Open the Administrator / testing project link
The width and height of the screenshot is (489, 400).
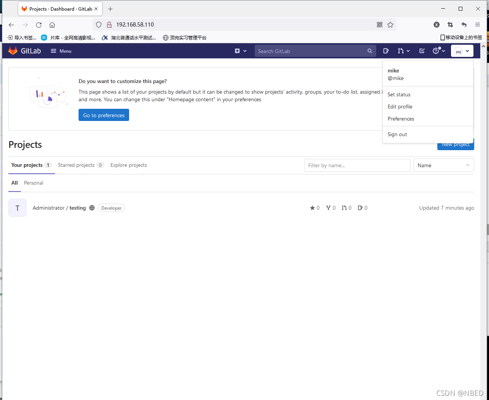point(59,208)
